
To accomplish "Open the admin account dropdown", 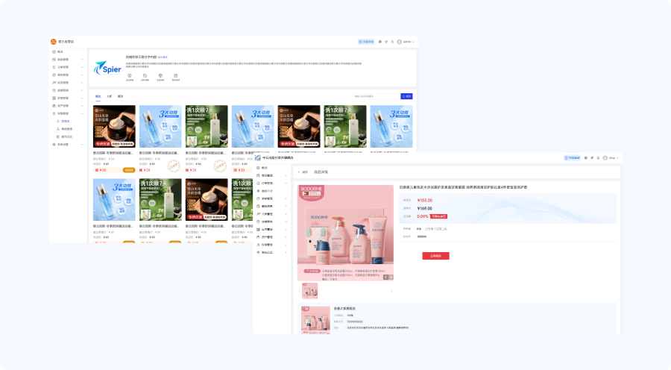I will (408, 42).
